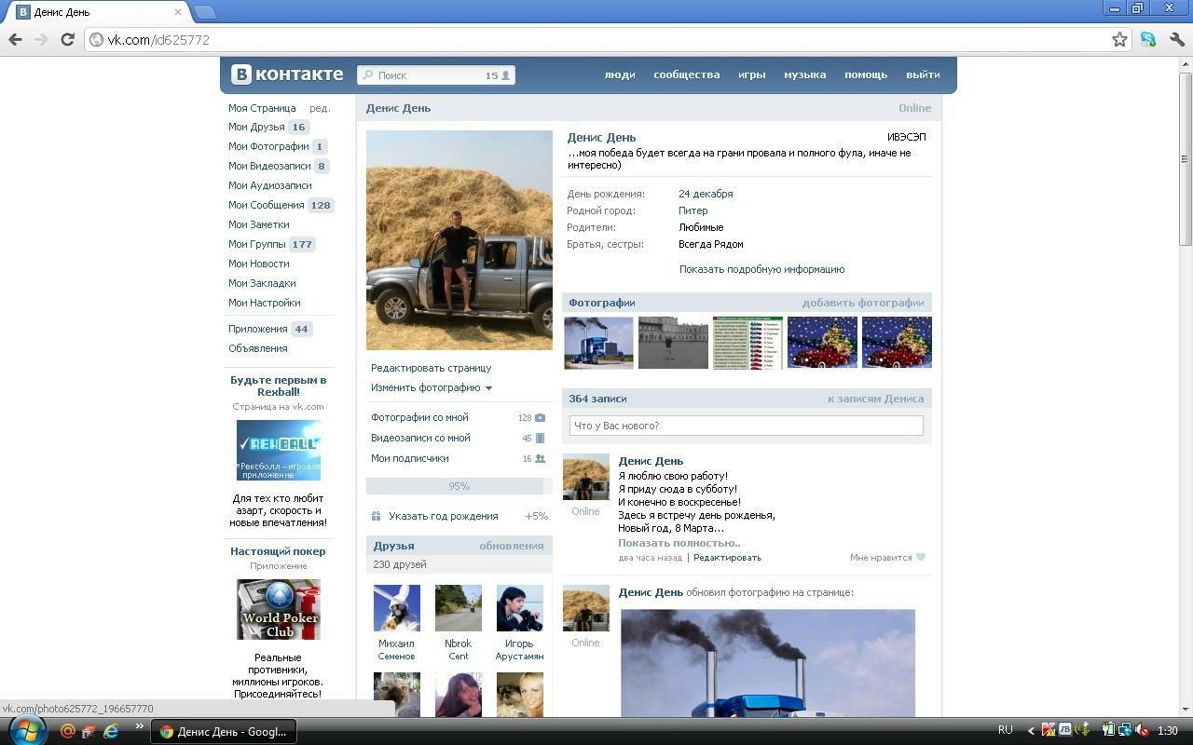This screenshot has width=1193, height=745.
Task: Select Мои Сообщения in left sidebar
Action: 267,205
